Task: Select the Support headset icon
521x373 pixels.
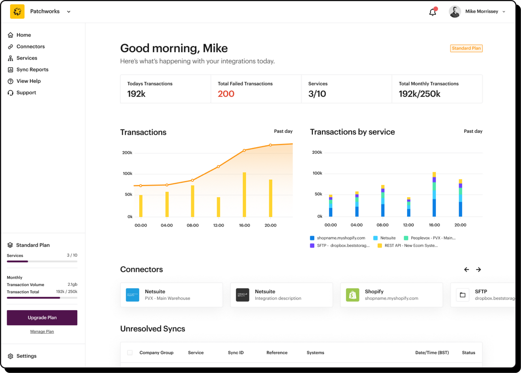Action: click(x=10, y=92)
